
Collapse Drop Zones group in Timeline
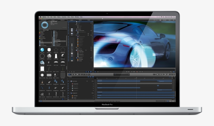pyautogui.click(x=70, y=81)
